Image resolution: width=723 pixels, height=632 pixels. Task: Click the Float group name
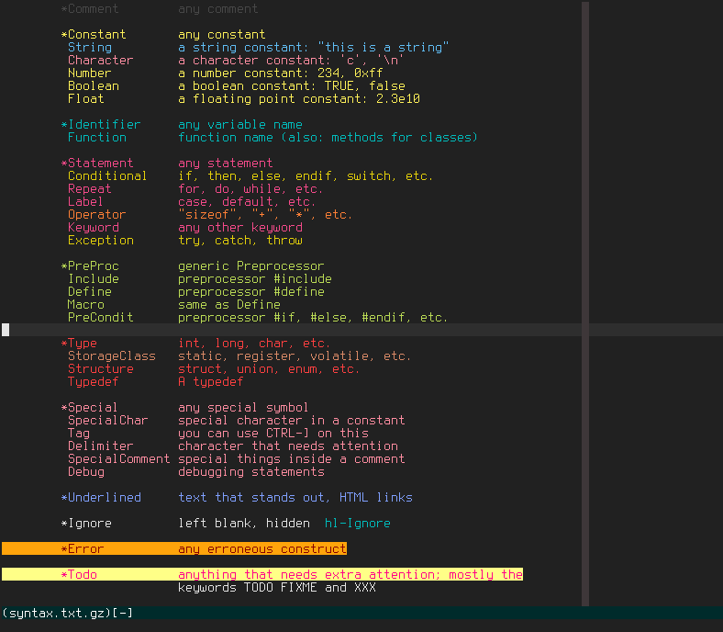tap(86, 99)
